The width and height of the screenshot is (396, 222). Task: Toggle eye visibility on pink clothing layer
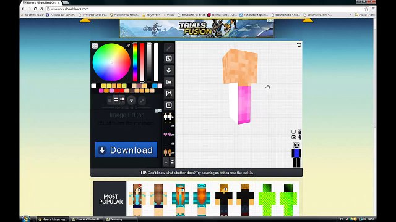coord(173,135)
